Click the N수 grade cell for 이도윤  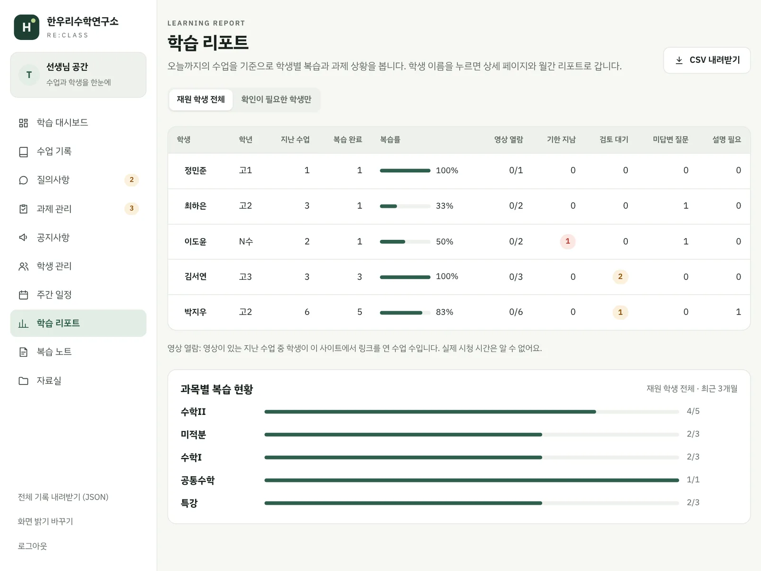pos(246,242)
